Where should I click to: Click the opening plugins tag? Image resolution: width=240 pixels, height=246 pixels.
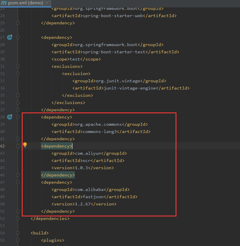coord(53,240)
